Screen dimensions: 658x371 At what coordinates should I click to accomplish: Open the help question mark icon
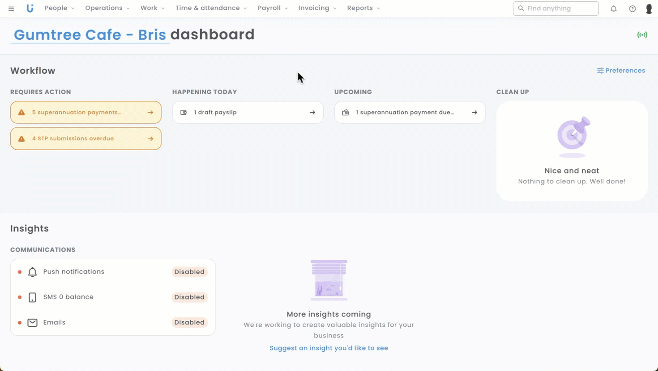632,8
